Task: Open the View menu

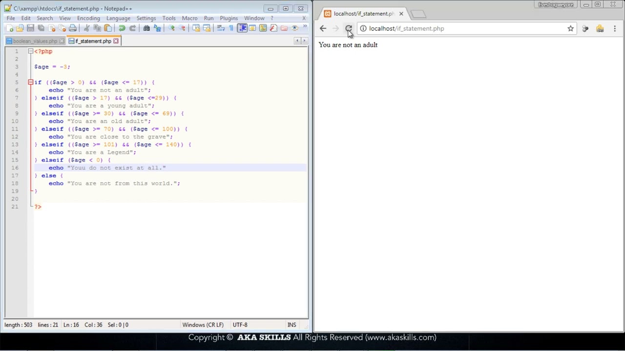Action: coord(65,18)
